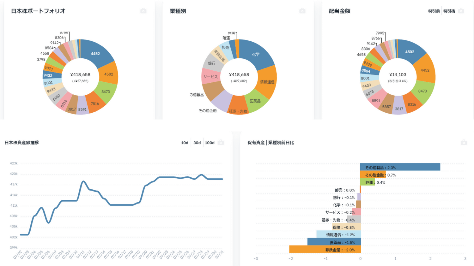Click the 医薬品 -1.5% bar

tap(334, 242)
